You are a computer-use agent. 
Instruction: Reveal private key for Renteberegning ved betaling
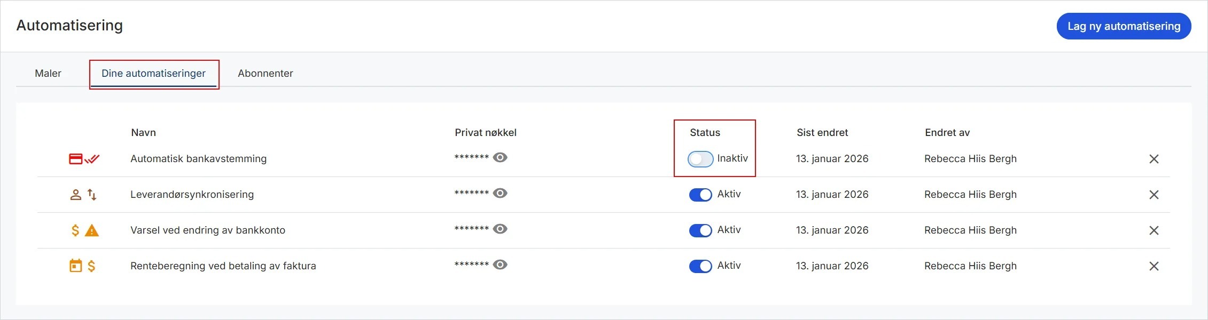500,265
